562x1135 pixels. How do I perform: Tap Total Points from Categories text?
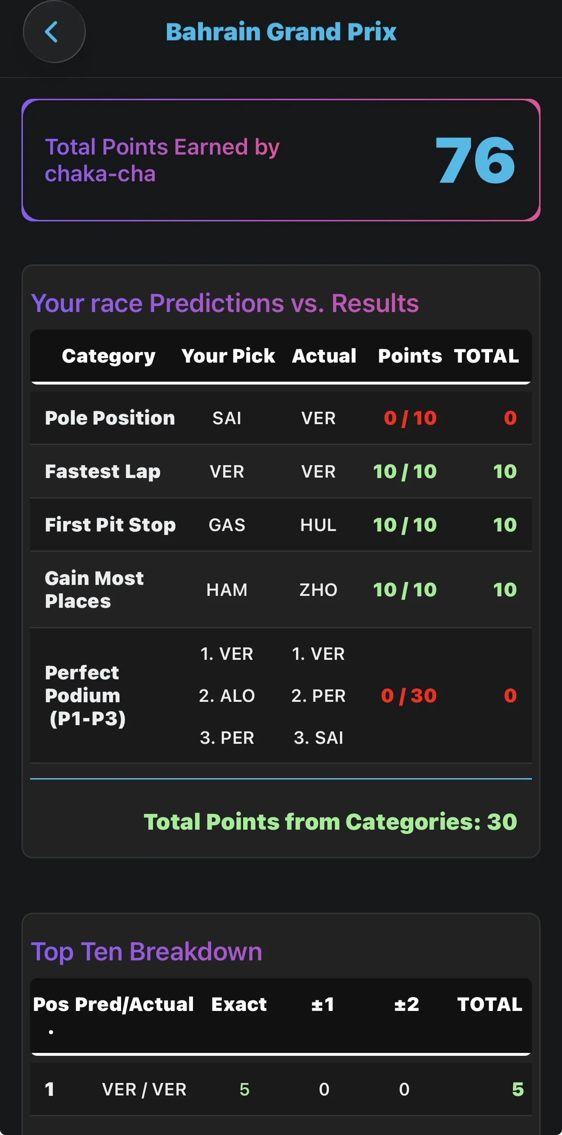(330, 821)
